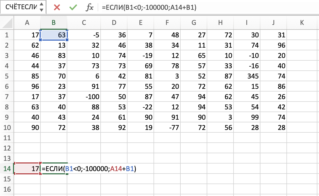
Task: Click cell J2 containing 96
Action: point(273,45)
